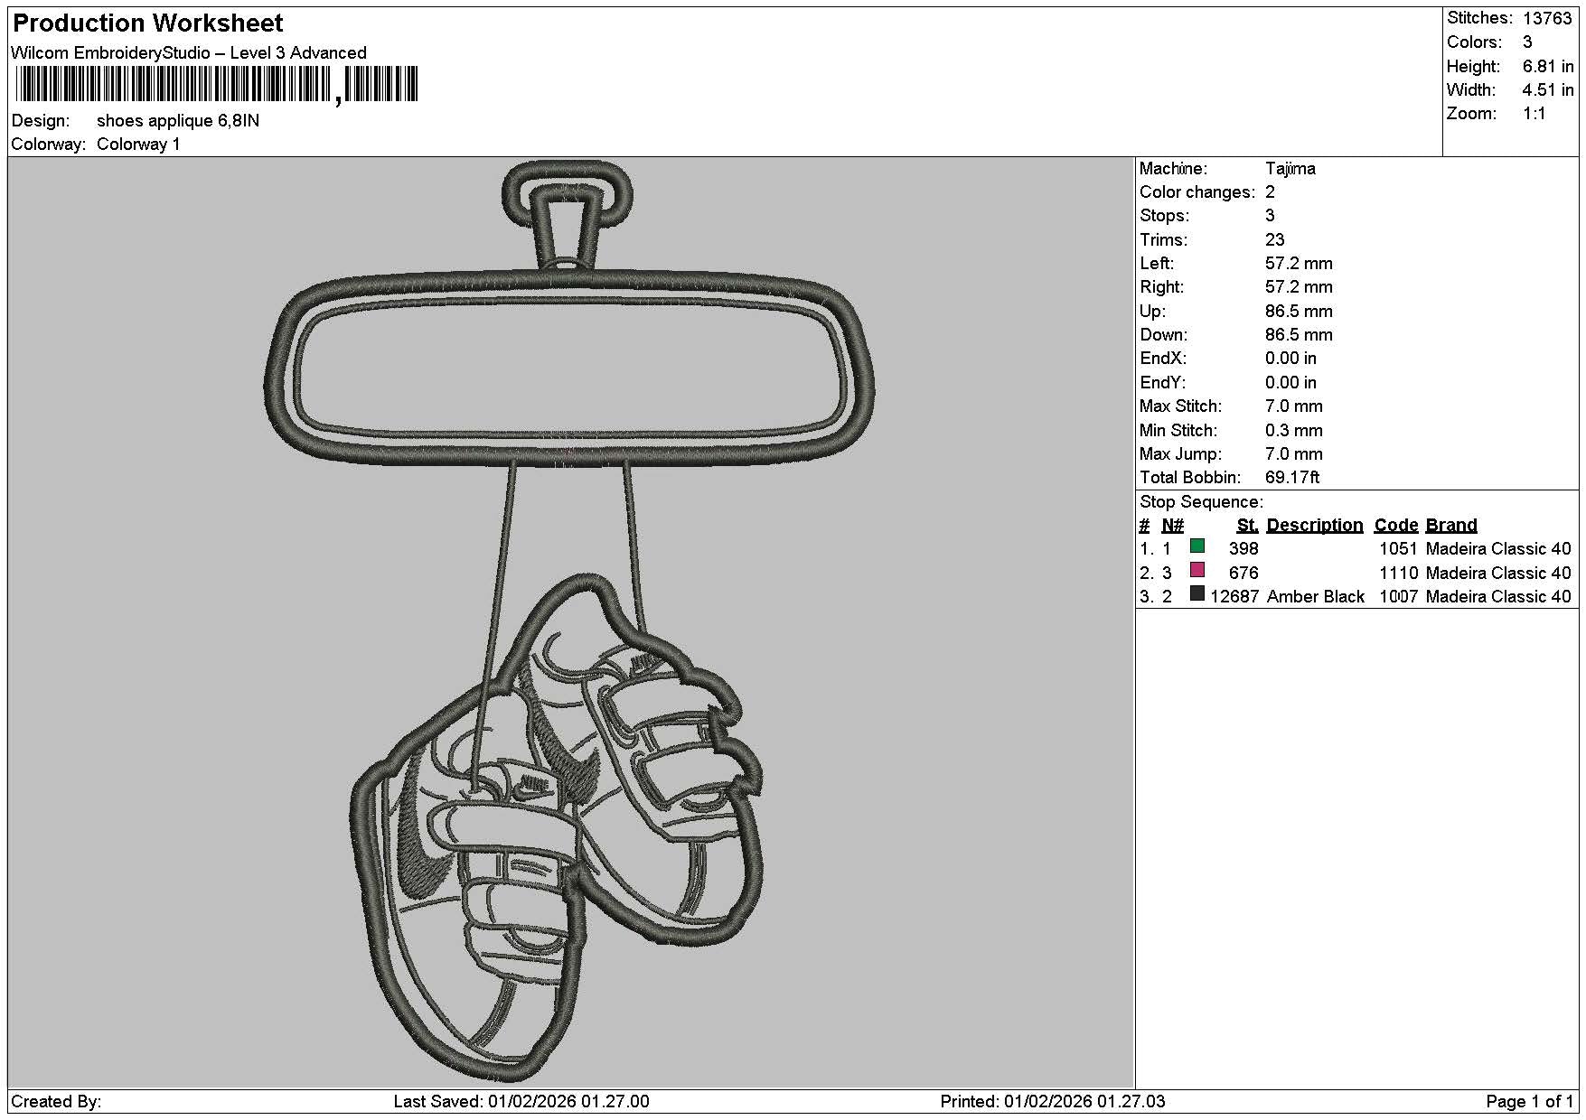Click the pink thread color swatch
The image size is (1586, 1120).
click(x=1197, y=570)
